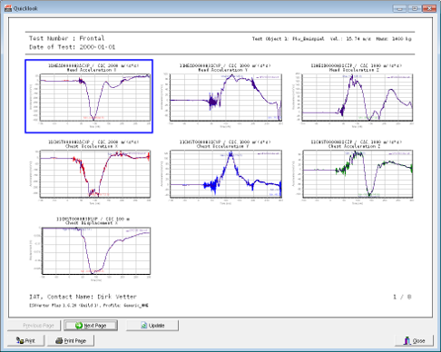This screenshot has height=352, width=441.
Task: Click the printer icon on Print Page
Action: [59, 340]
